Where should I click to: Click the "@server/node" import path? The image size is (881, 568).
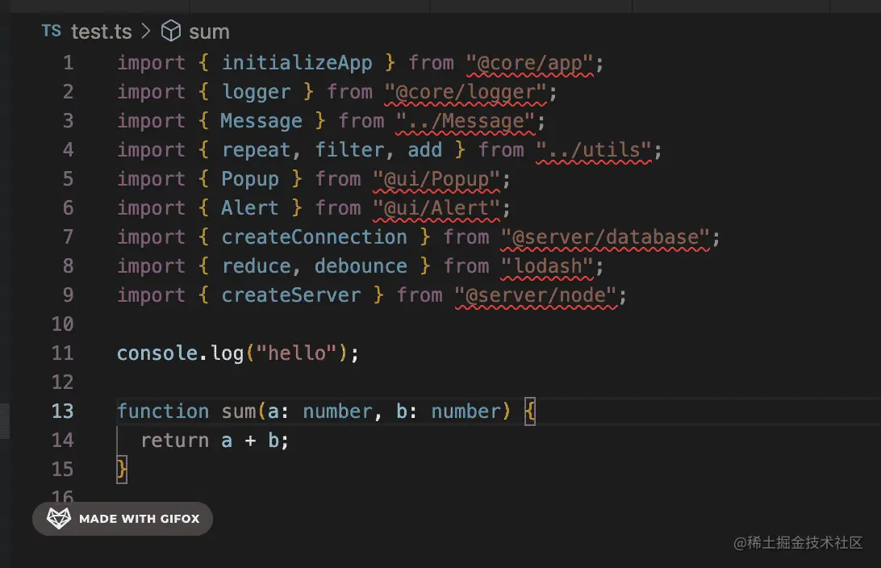click(536, 295)
